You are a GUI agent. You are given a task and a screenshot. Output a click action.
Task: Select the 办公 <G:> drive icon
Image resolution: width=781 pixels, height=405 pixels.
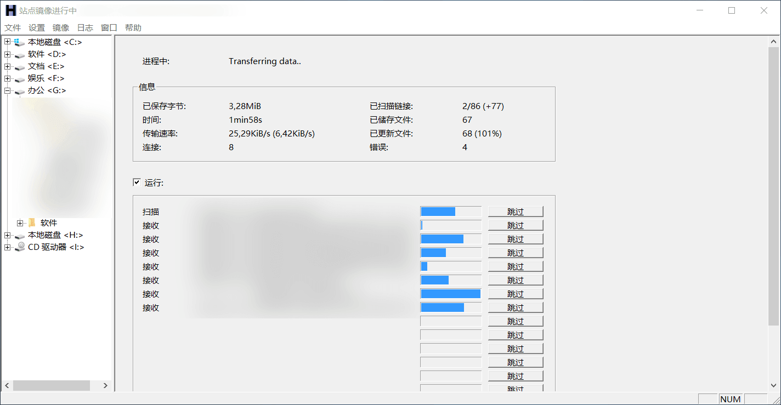(x=19, y=90)
